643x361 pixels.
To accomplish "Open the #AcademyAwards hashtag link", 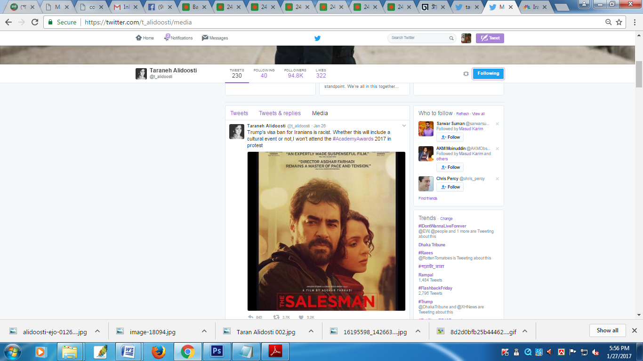I will point(353,139).
